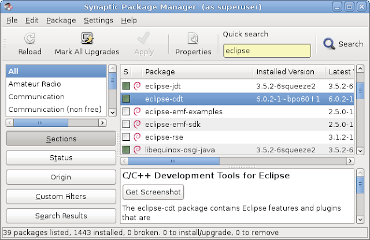Toggle status box of eclipse-jdt

[x=126, y=86]
